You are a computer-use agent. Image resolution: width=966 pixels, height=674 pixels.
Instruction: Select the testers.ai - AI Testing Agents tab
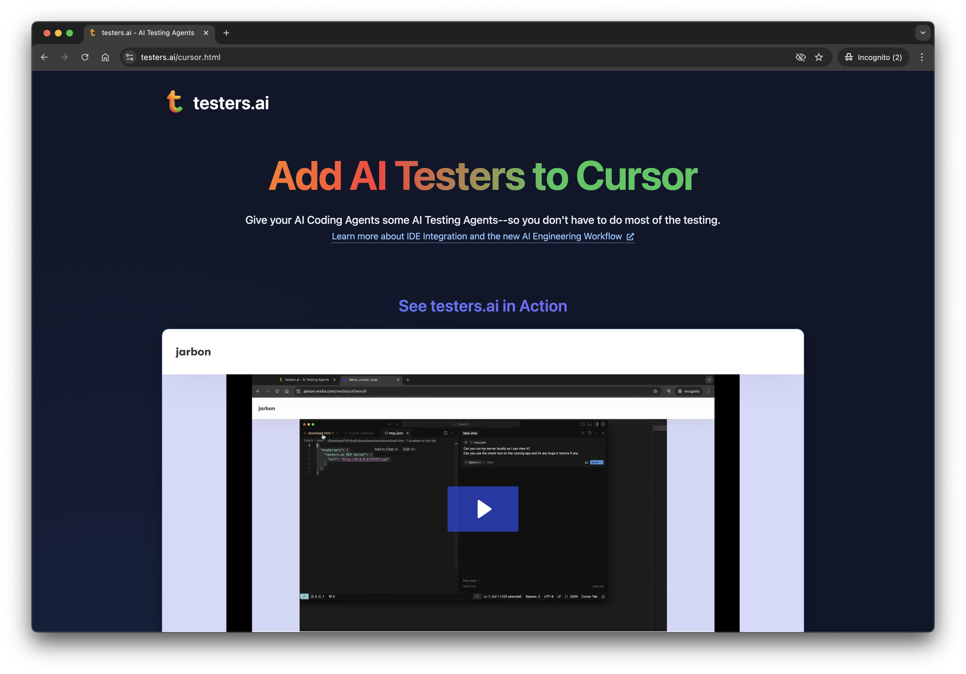coord(147,33)
